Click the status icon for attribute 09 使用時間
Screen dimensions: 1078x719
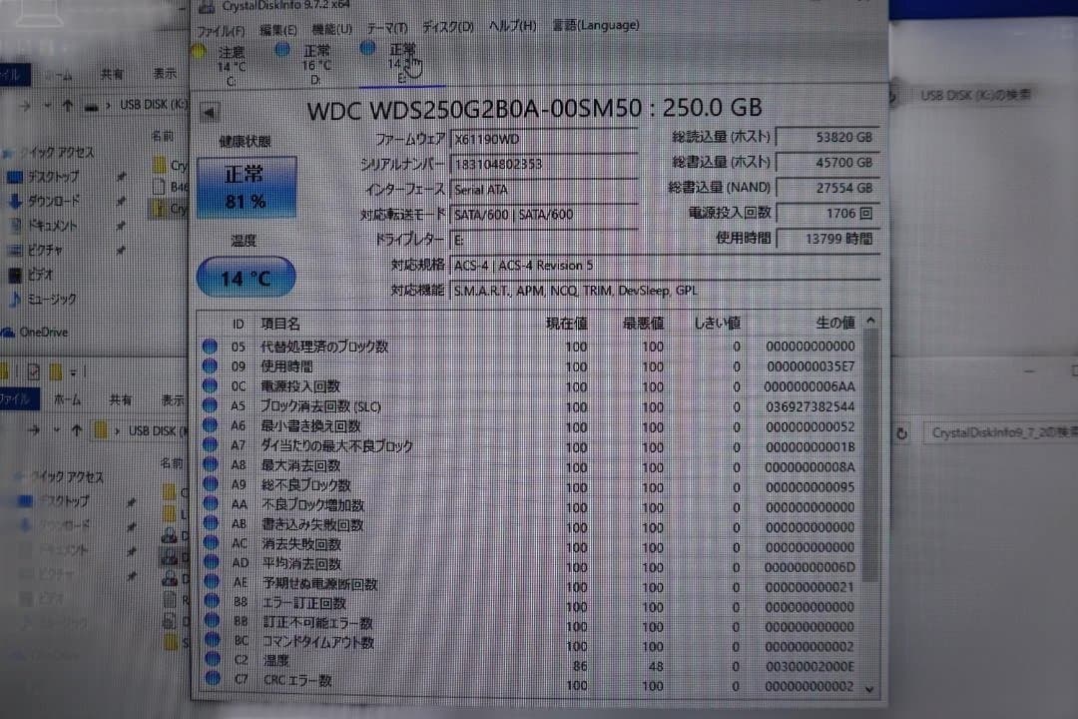[211, 366]
